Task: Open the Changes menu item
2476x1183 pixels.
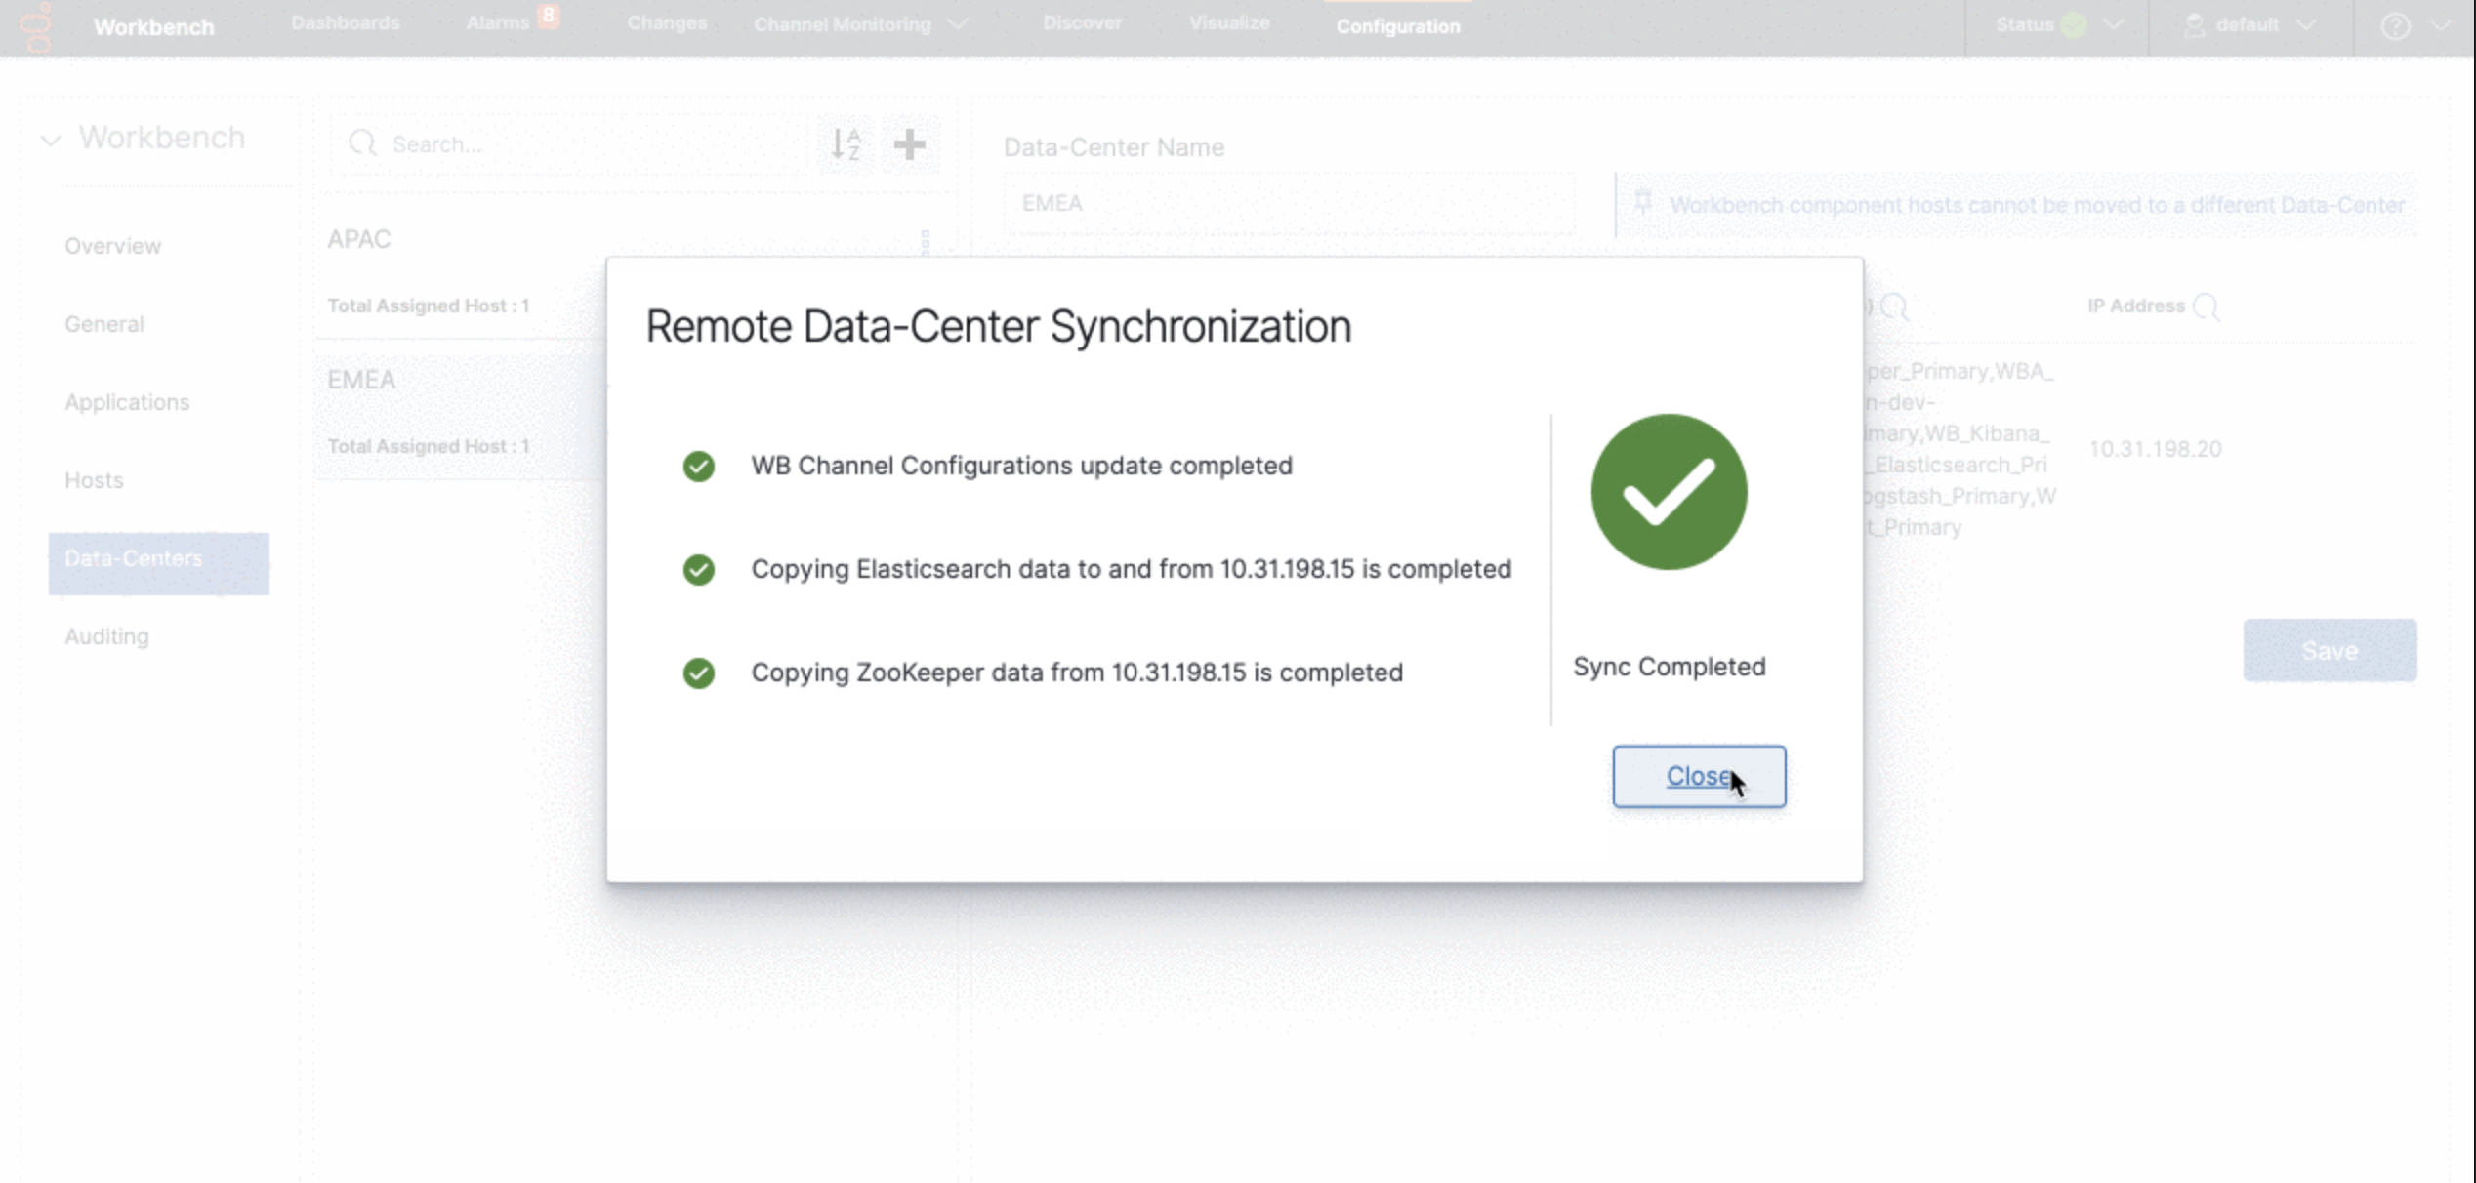Action: click(667, 23)
